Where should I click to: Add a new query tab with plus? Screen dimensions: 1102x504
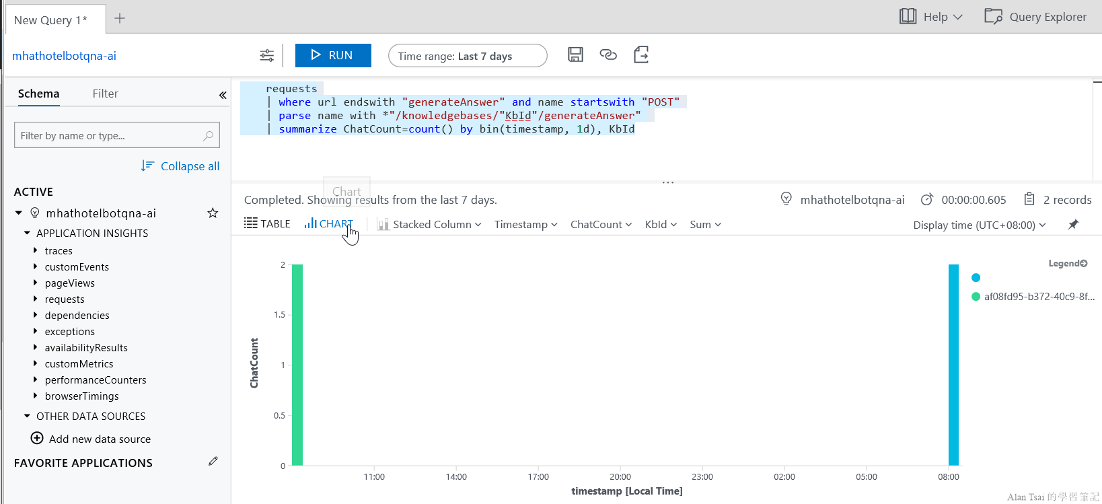(x=120, y=18)
